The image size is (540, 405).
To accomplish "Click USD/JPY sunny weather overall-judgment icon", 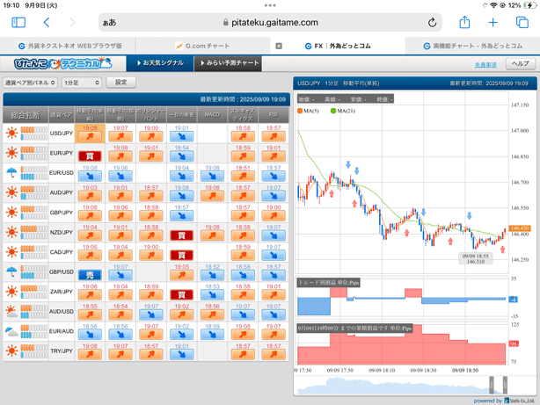I will coord(11,133).
